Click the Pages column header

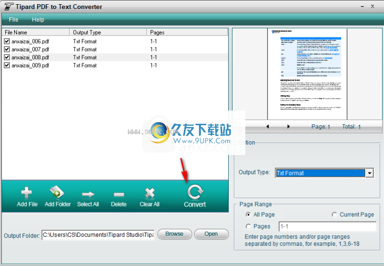pos(187,32)
